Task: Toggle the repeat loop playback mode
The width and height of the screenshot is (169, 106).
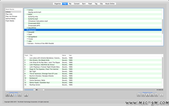Action: (x=15, y=95)
